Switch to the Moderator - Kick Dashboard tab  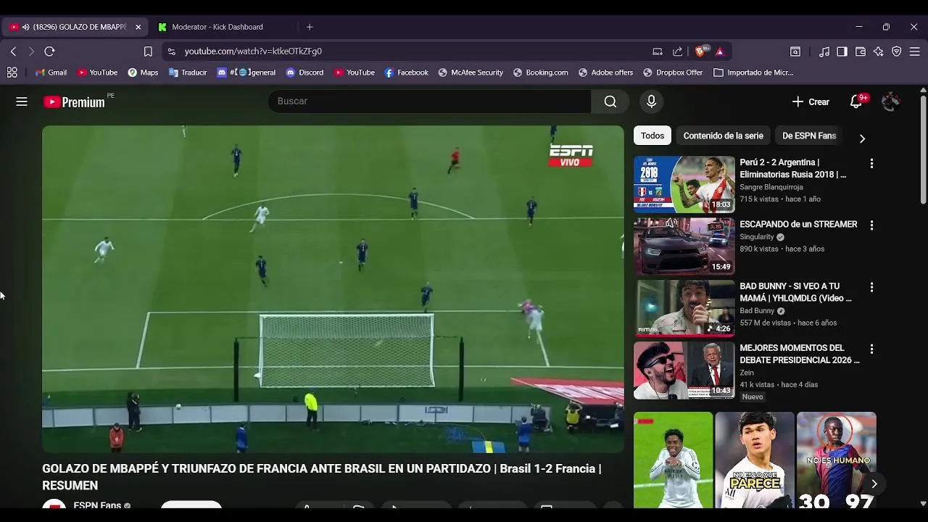coord(217,27)
